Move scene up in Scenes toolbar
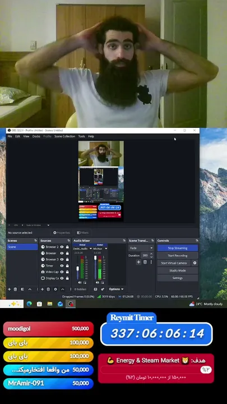This screenshot has height=404, width=227. (30, 290)
